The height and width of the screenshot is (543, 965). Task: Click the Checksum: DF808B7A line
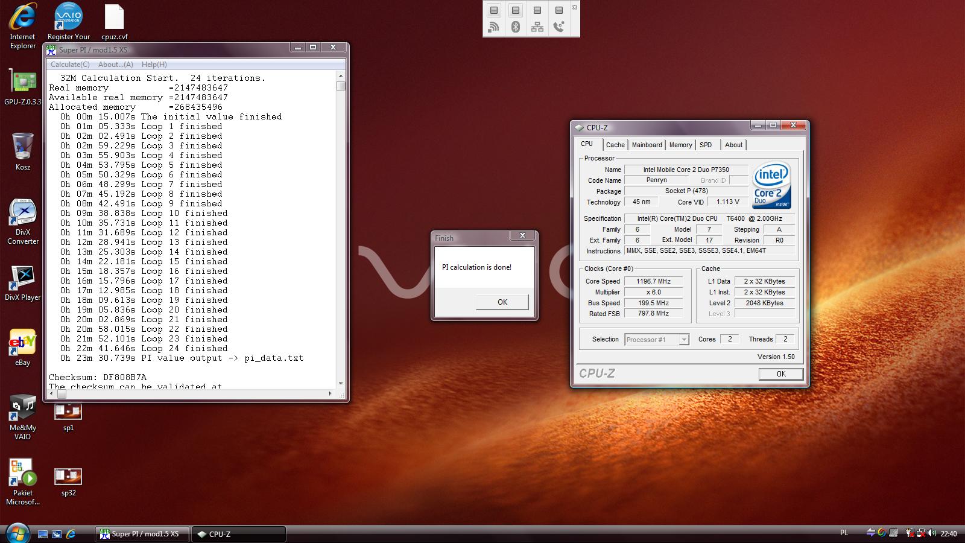(98, 378)
